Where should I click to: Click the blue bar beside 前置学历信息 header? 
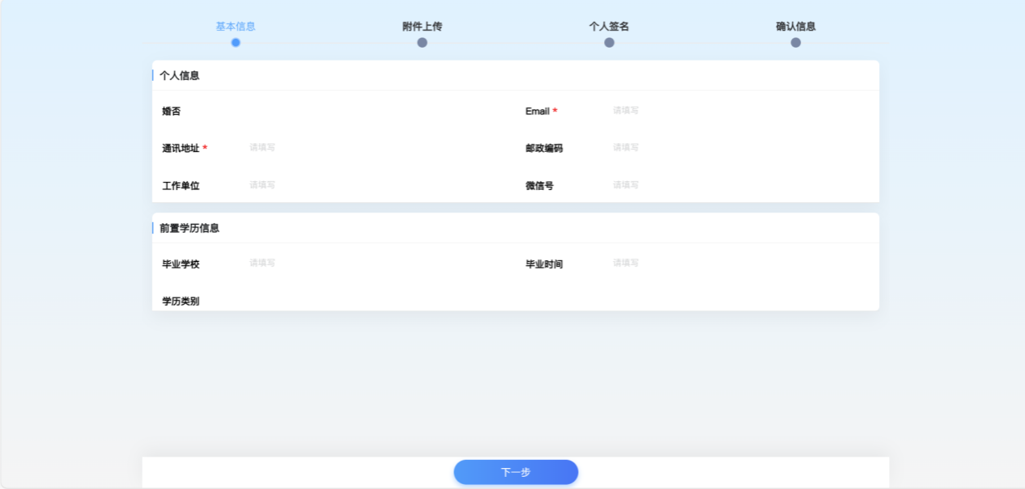point(153,227)
